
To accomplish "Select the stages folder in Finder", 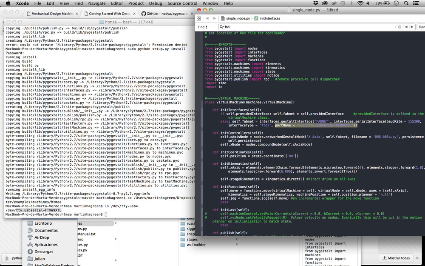I will pos(189,239).
